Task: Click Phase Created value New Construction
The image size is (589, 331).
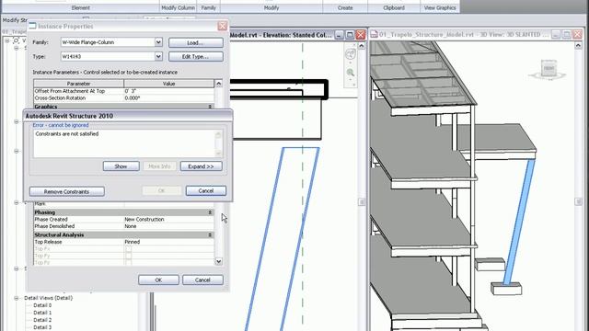Action: coord(168,219)
